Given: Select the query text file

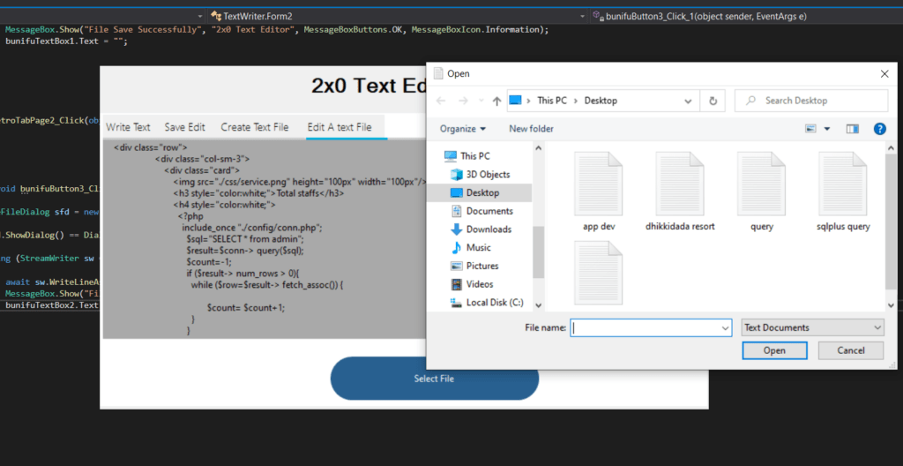Looking at the screenshot, I should (761, 192).
